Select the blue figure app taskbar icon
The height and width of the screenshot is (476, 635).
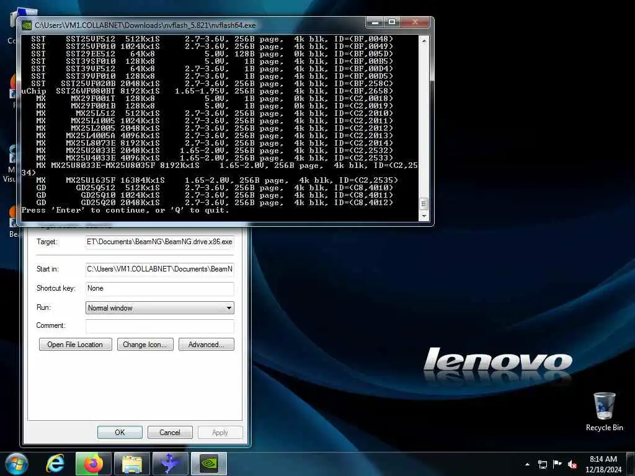click(171, 464)
